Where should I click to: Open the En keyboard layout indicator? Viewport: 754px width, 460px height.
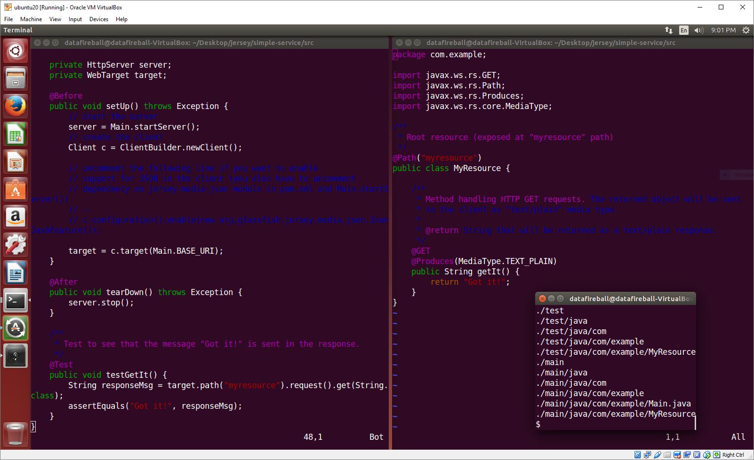(683, 30)
